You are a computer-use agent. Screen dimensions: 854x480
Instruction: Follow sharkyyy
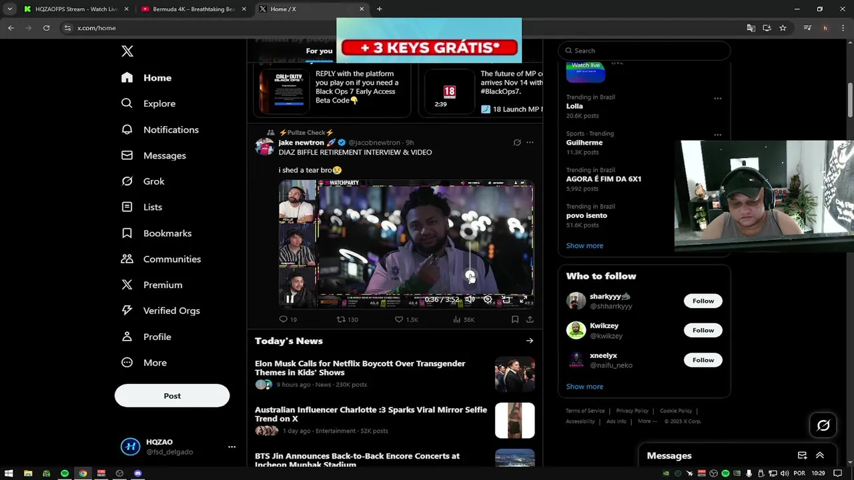tap(703, 301)
